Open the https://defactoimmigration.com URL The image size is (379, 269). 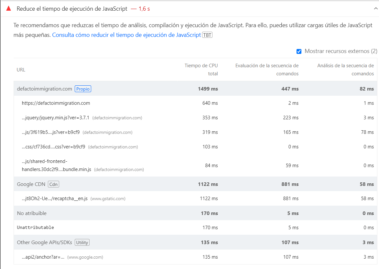[56, 103]
